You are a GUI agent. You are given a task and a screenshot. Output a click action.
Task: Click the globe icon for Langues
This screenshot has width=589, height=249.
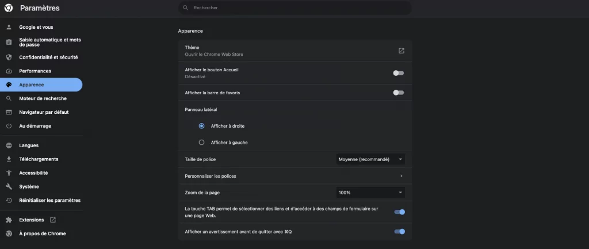pos(9,145)
